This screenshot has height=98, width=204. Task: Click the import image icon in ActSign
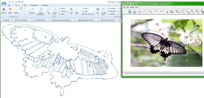click(130, 11)
